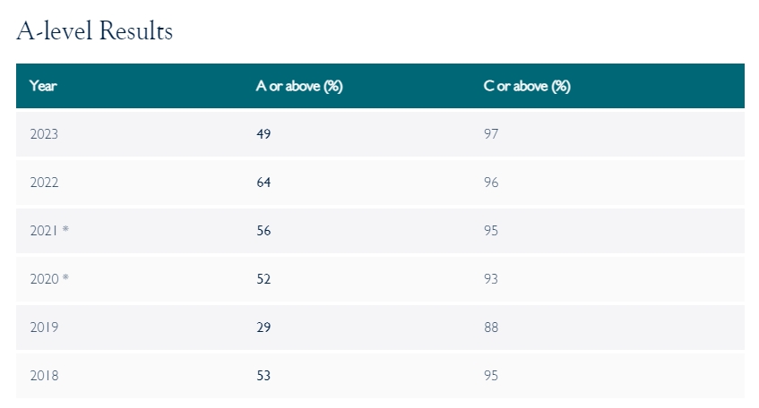Screen dimensions: 759x408
Task: Click value 53 in the 2018 row
Action: pyautogui.click(x=263, y=376)
